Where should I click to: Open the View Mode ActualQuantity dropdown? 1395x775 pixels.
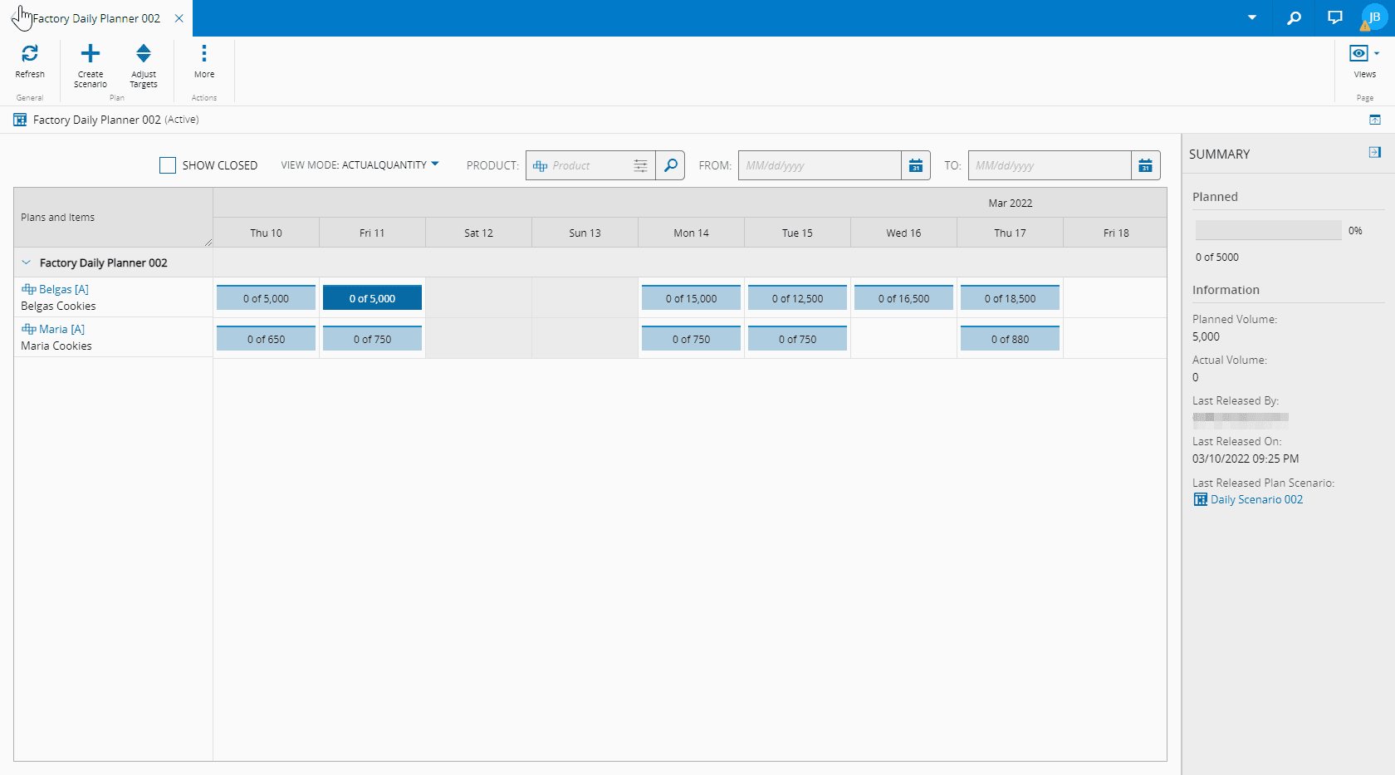(x=360, y=165)
